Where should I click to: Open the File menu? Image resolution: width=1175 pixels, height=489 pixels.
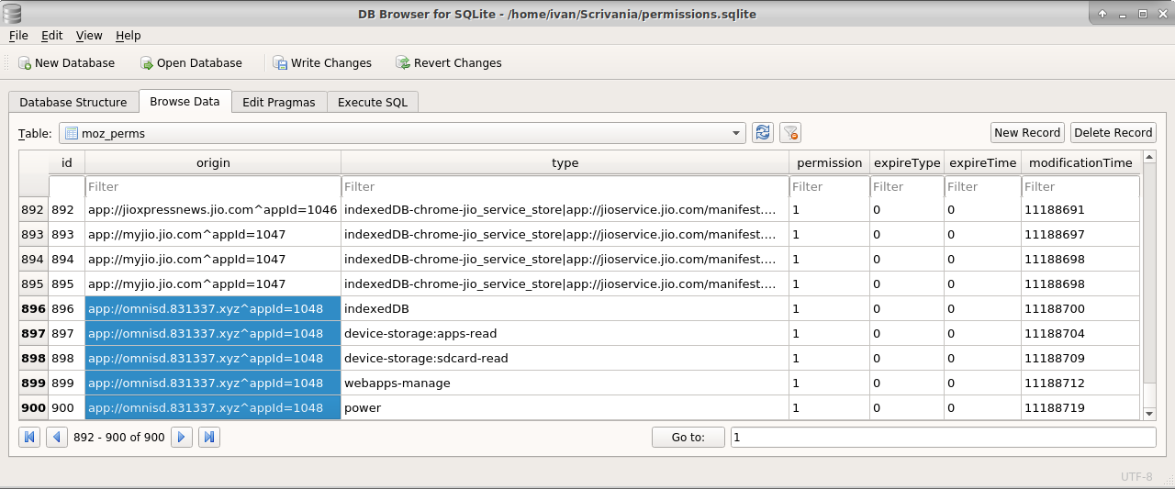pyautogui.click(x=18, y=36)
